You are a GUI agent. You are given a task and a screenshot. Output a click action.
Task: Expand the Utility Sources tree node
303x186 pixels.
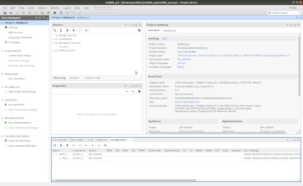pyautogui.click(x=54, y=51)
